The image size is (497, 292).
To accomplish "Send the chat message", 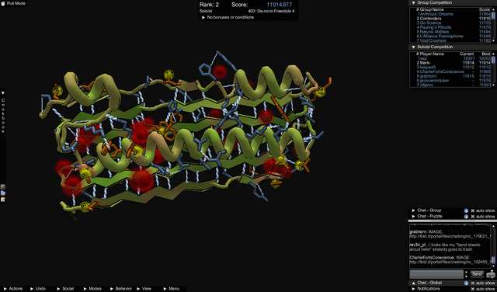I will (477, 274).
